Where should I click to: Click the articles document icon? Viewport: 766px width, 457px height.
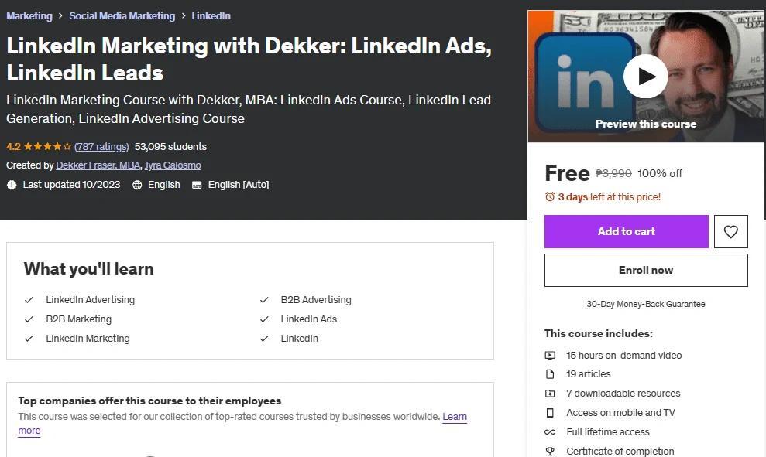click(550, 374)
